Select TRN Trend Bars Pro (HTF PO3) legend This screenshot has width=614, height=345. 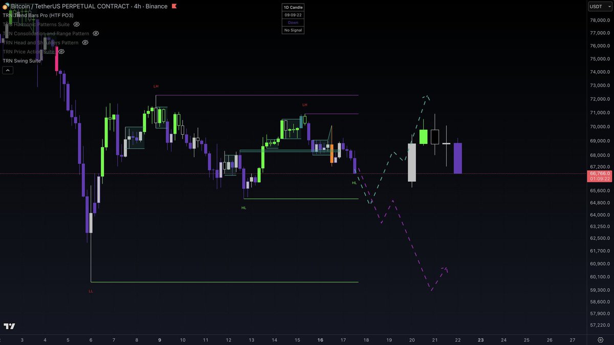click(38, 15)
